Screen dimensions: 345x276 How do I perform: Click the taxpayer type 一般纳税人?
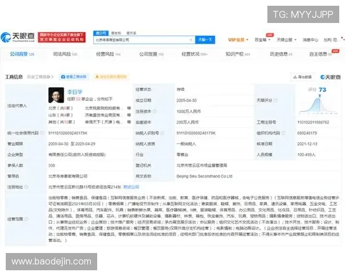click(x=186, y=144)
